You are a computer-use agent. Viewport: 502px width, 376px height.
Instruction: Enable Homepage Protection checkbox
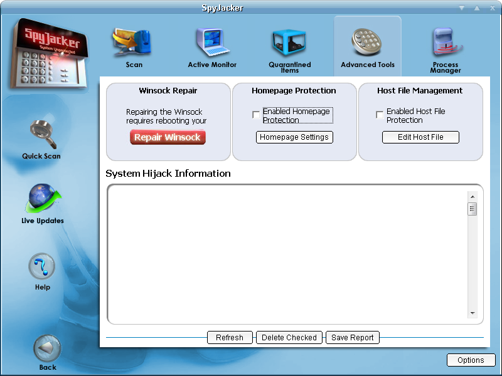point(256,115)
